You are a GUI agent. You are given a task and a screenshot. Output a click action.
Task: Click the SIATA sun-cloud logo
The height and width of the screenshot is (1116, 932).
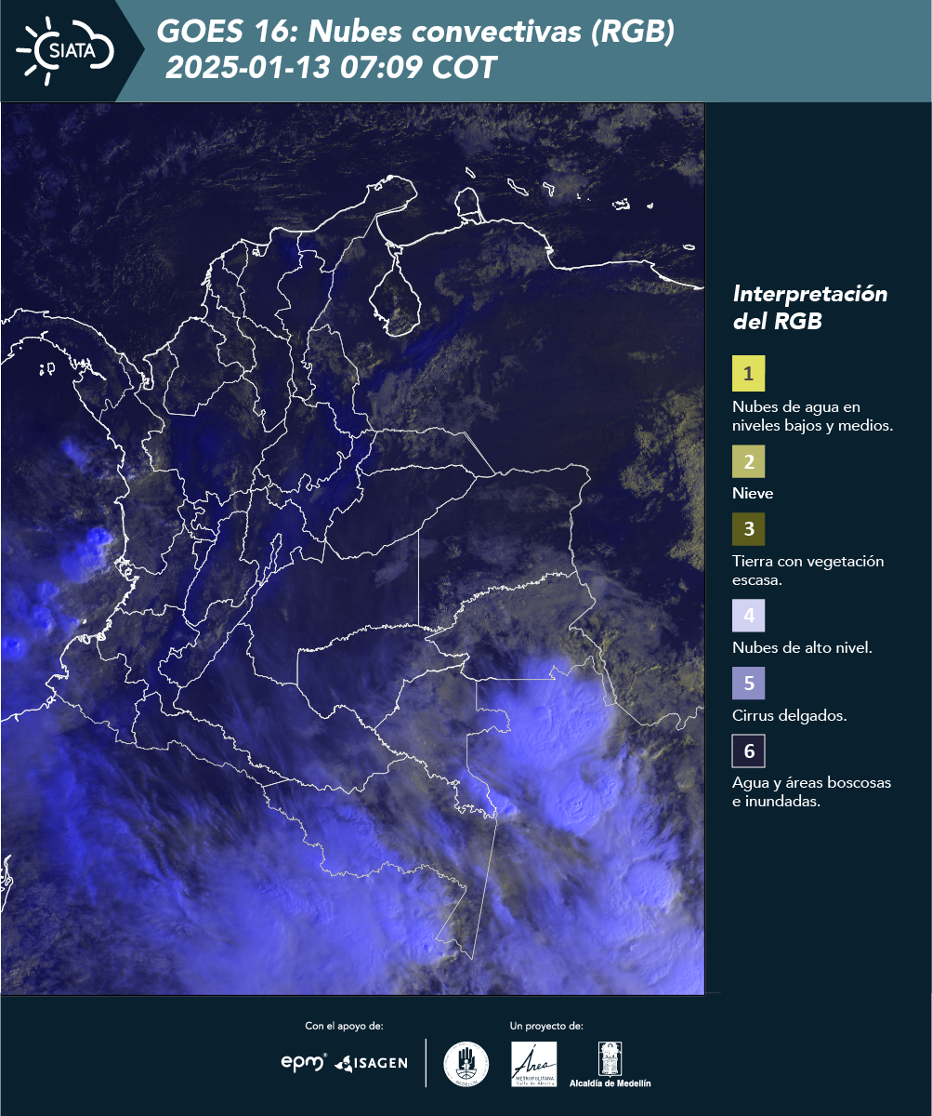pyautogui.click(x=65, y=50)
